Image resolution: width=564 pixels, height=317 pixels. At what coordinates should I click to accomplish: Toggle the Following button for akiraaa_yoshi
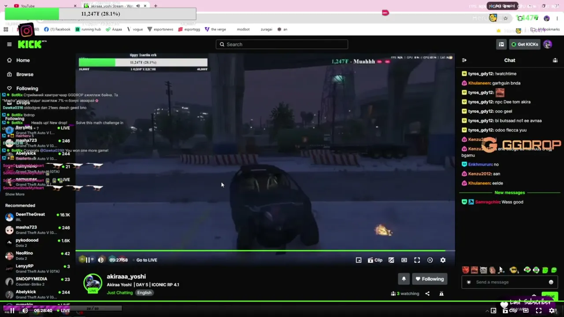tap(430, 279)
